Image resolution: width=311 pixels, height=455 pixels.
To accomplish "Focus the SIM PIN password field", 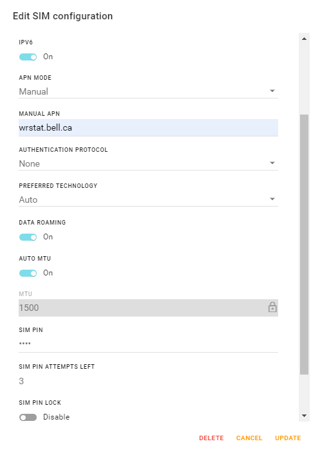I will [148, 344].
